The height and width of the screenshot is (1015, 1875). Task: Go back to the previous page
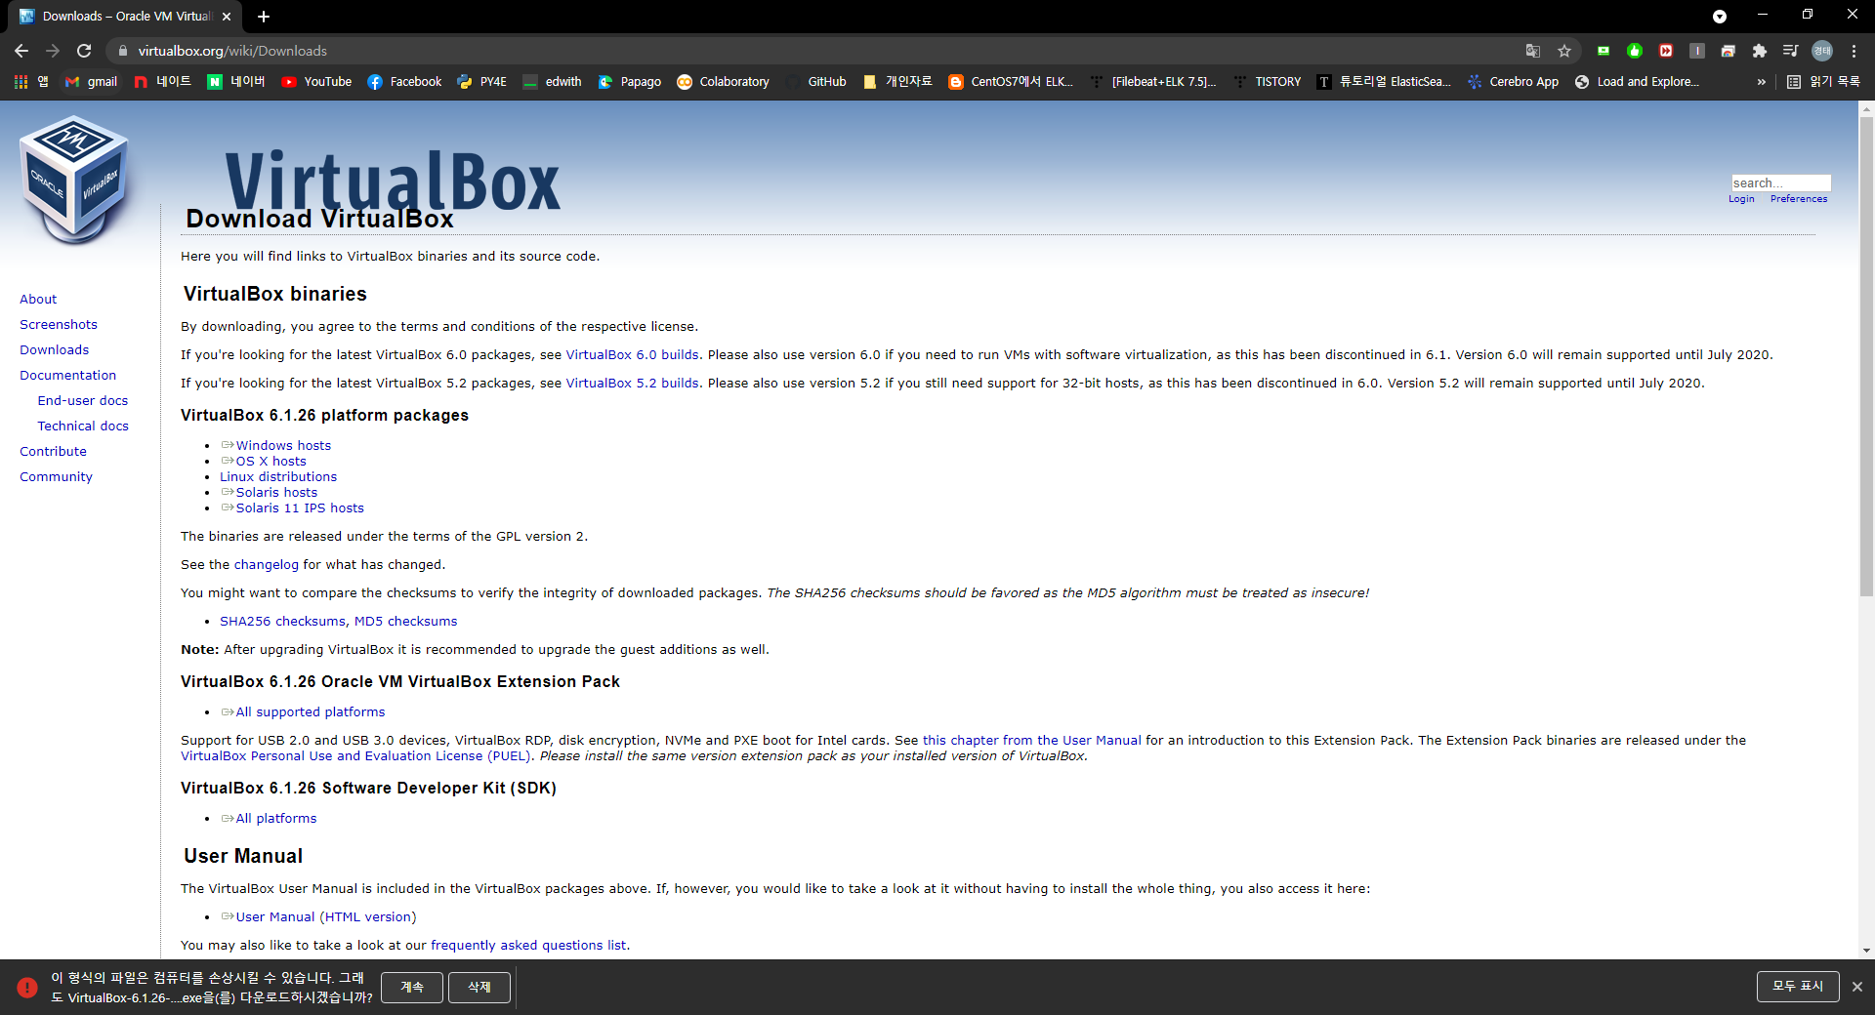click(x=21, y=51)
